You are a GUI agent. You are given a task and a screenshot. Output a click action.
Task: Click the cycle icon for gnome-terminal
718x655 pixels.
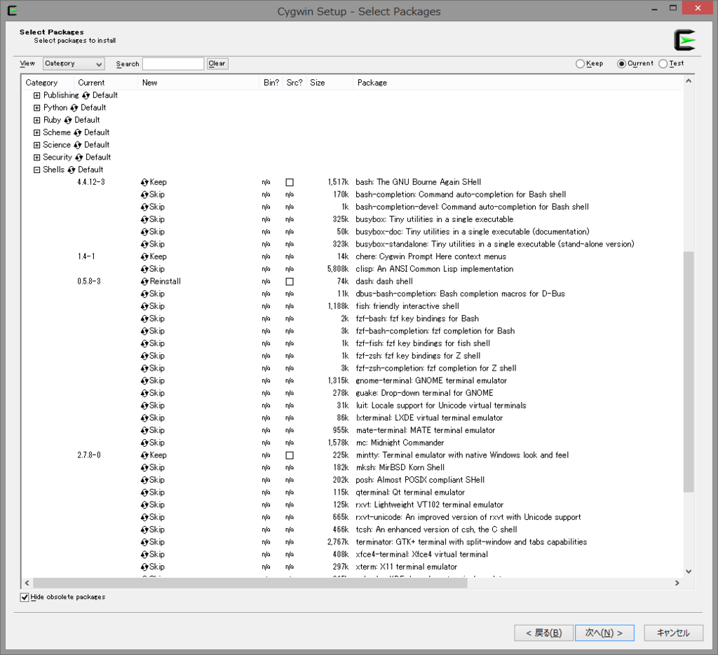144,381
